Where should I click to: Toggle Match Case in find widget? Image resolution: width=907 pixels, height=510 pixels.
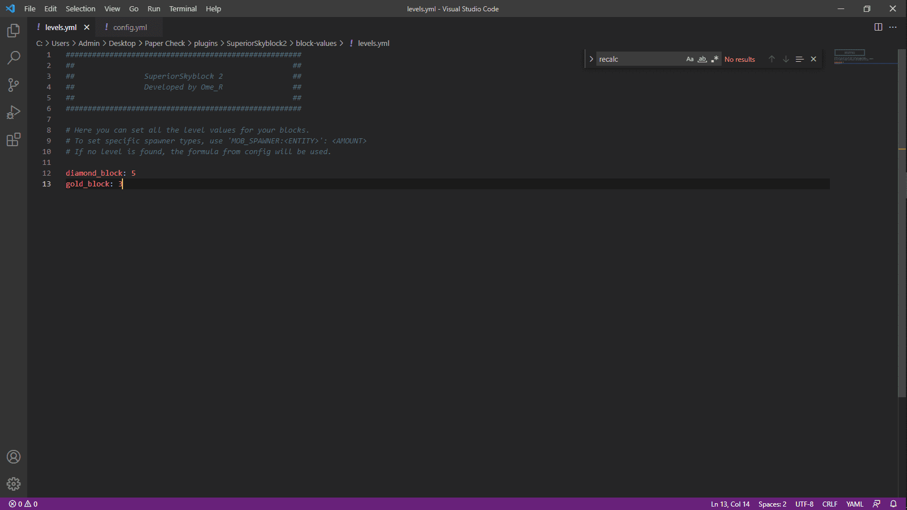(x=690, y=59)
